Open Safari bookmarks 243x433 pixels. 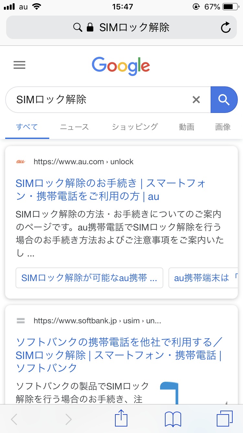(173, 419)
